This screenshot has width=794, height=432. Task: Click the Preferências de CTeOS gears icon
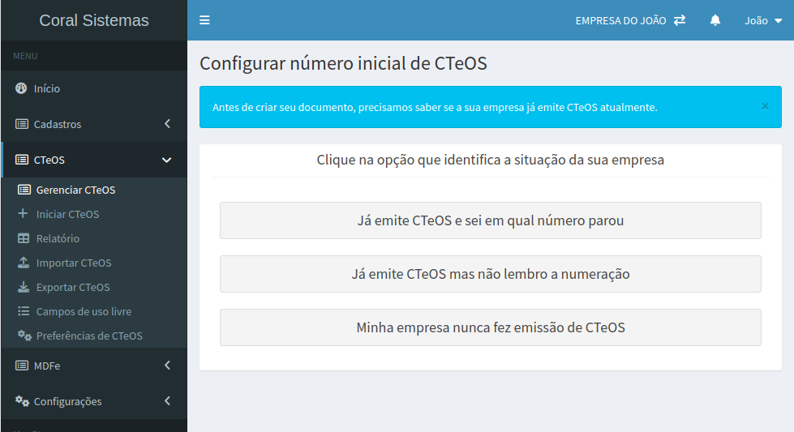point(24,336)
